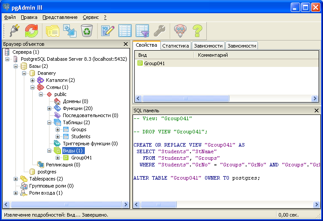Viewport: 323px width, 221px height.
Task: Select the Groups table in the tree
Action: pyautogui.click(x=79, y=129)
